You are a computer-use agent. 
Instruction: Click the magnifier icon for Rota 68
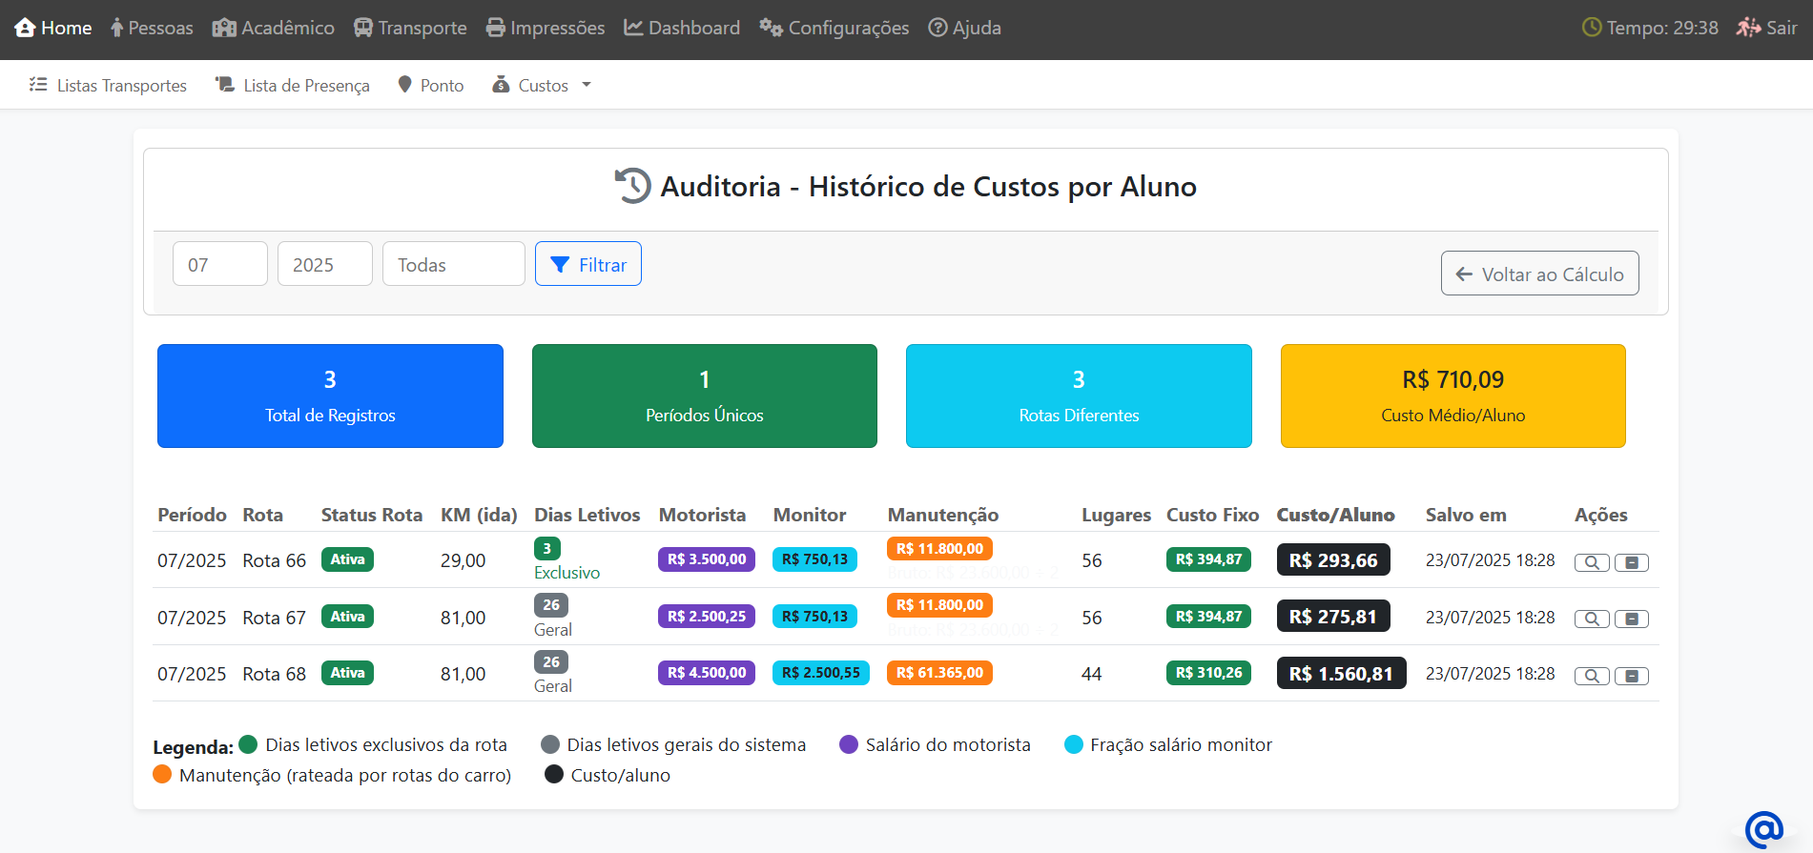pyautogui.click(x=1591, y=676)
